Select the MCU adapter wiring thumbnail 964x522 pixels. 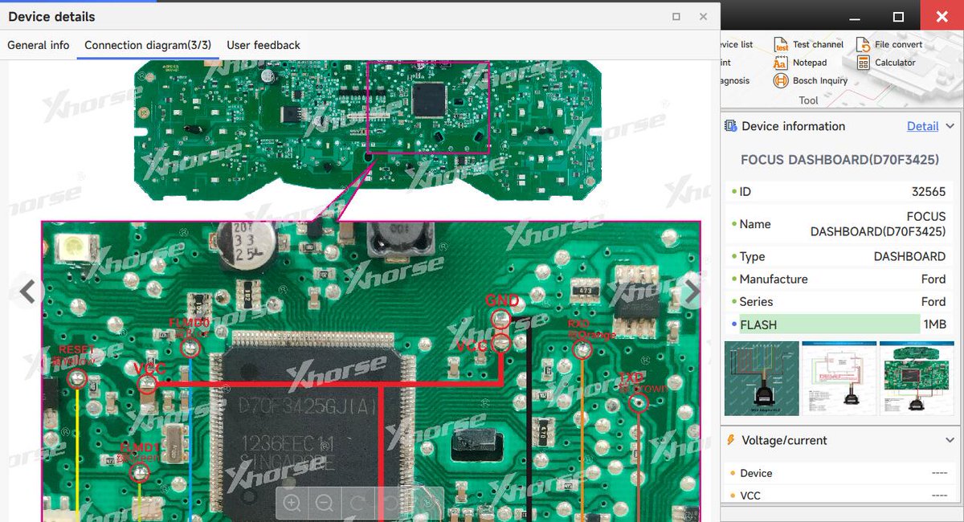pyautogui.click(x=761, y=378)
